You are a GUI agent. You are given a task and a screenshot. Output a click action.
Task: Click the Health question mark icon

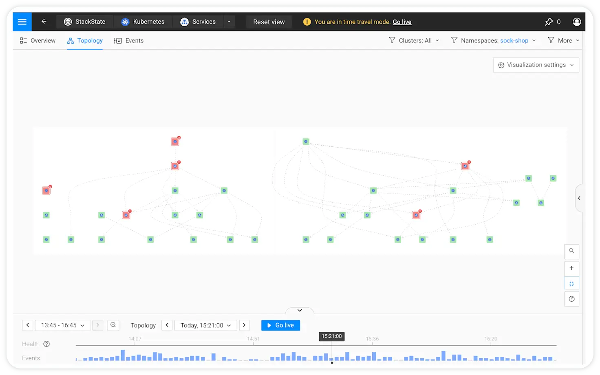[x=46, y=344]
